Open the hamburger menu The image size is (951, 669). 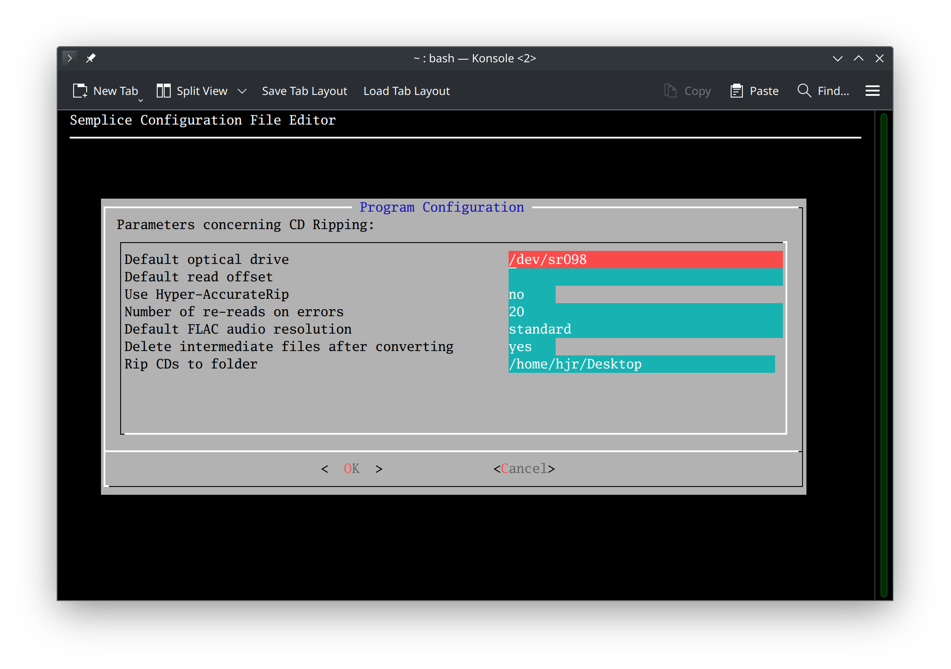[x=872, y=91]
